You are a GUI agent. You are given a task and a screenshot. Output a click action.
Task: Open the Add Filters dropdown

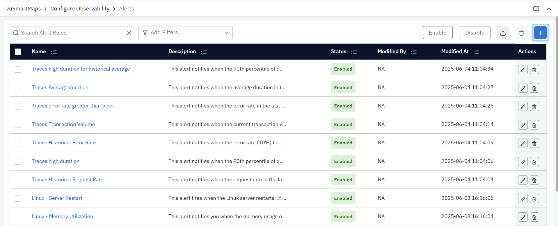tap(185, 33)
